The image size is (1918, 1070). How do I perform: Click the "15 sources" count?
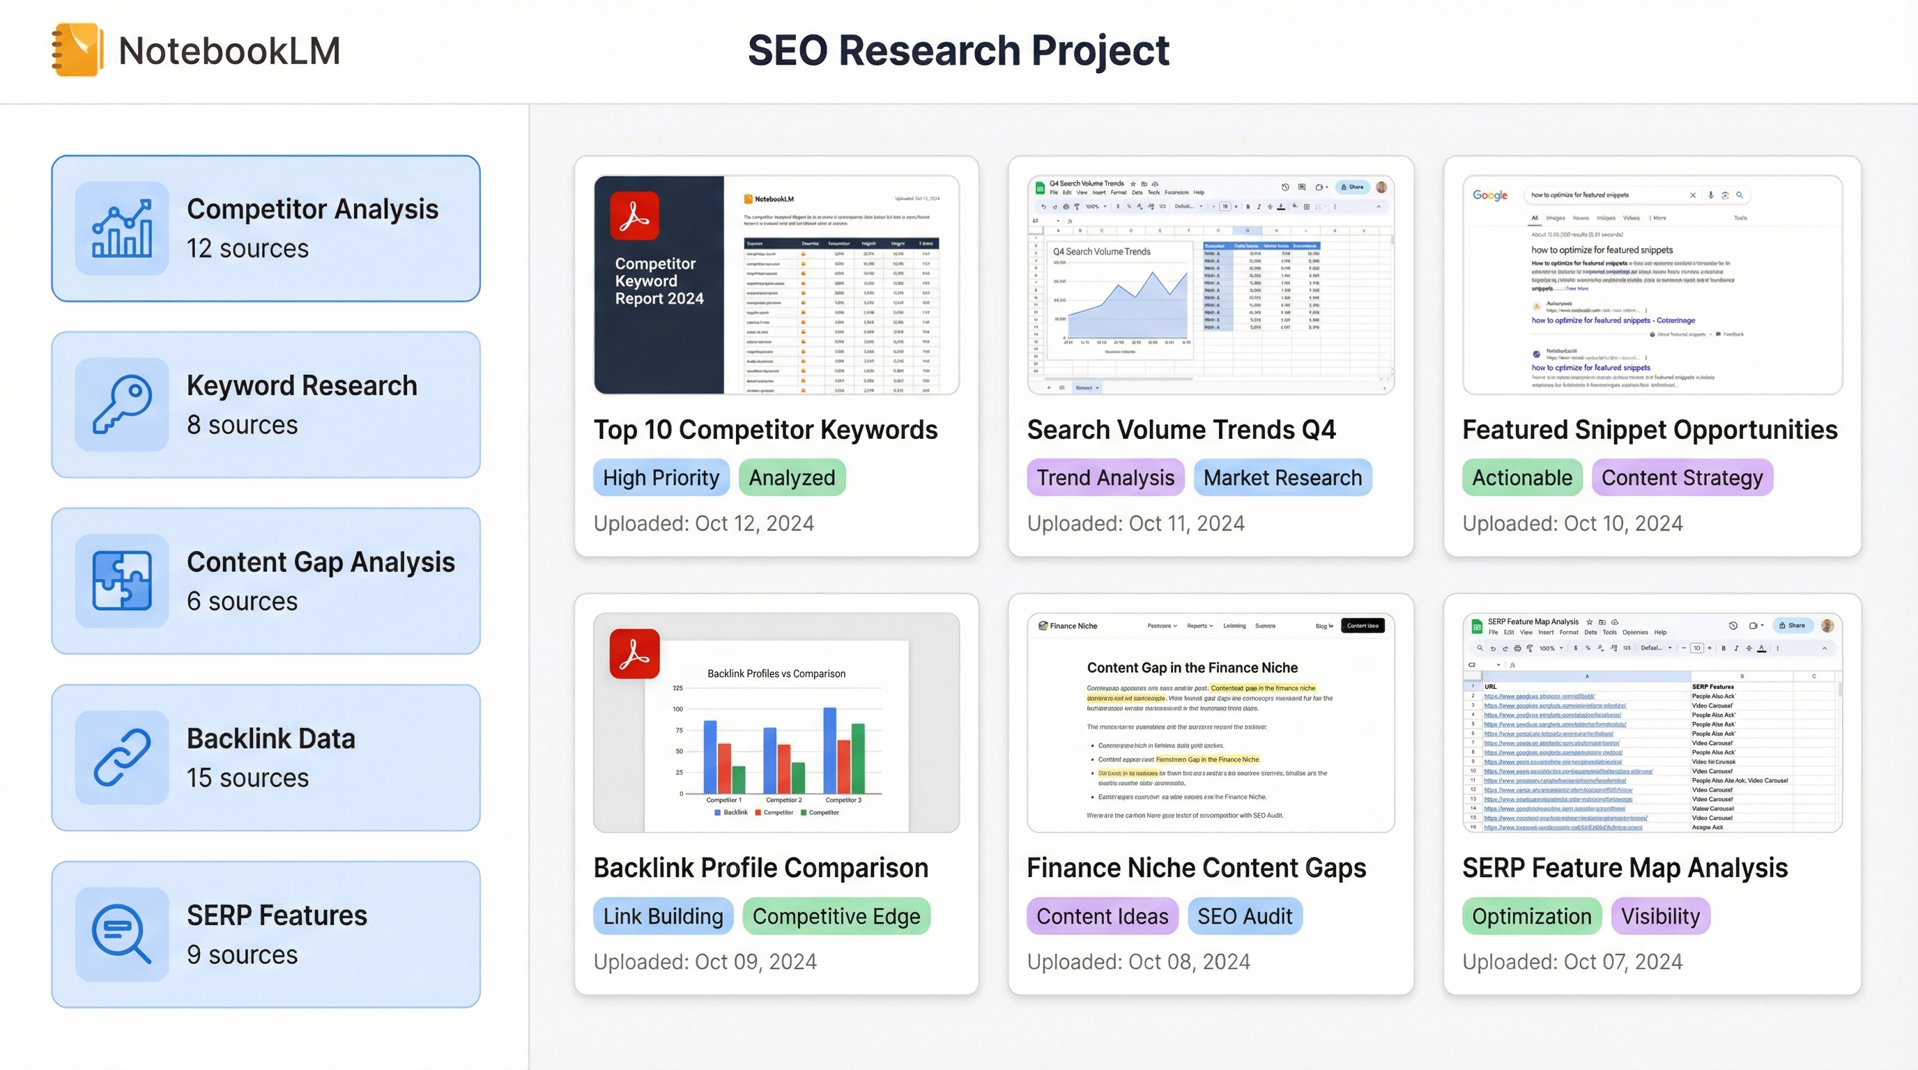[247, 777]
